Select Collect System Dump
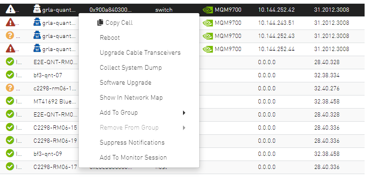366x183 pixels. pos(131,67)
